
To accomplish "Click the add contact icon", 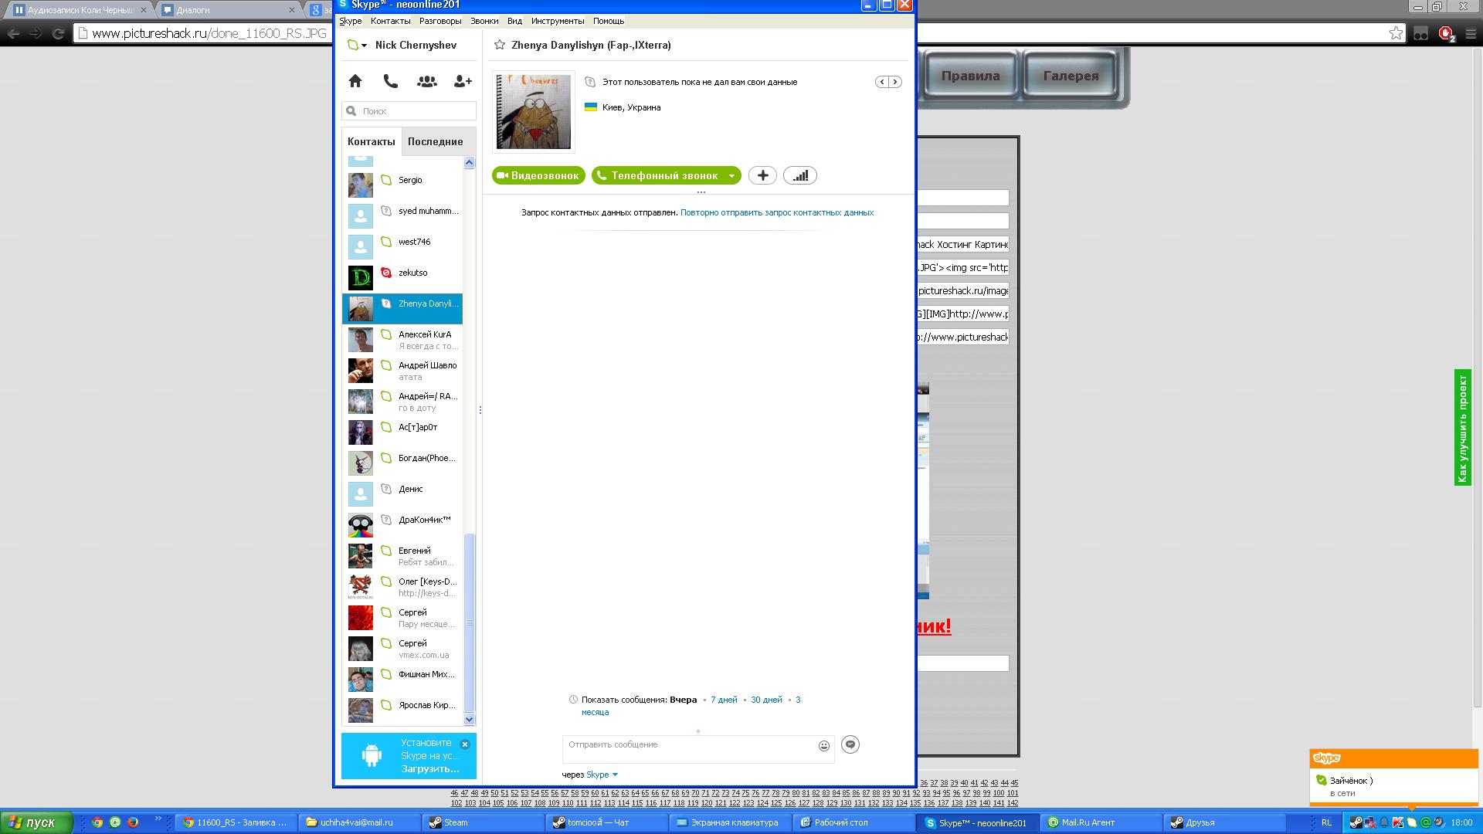I will [x=463, y=81].
